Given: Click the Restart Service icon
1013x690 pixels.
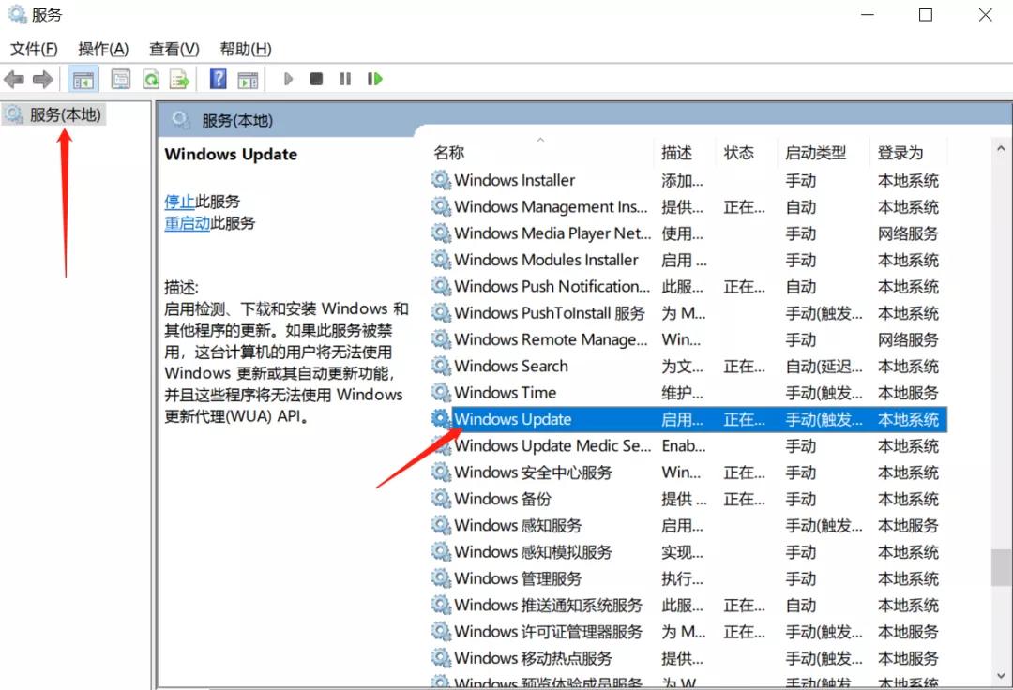Looking at the screenshot, I should coord(374,79).
